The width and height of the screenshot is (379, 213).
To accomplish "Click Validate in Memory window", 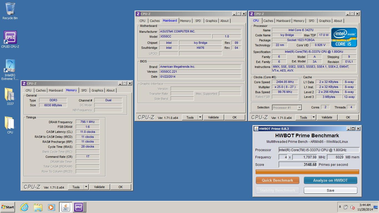I will click(99, 187).
